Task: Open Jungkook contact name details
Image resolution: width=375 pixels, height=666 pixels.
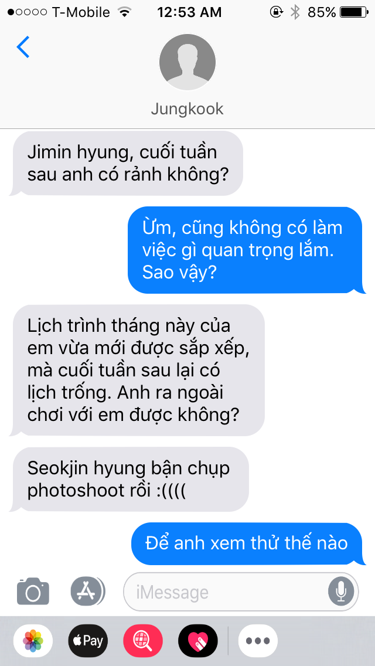Action: click(x=187, y=109)
